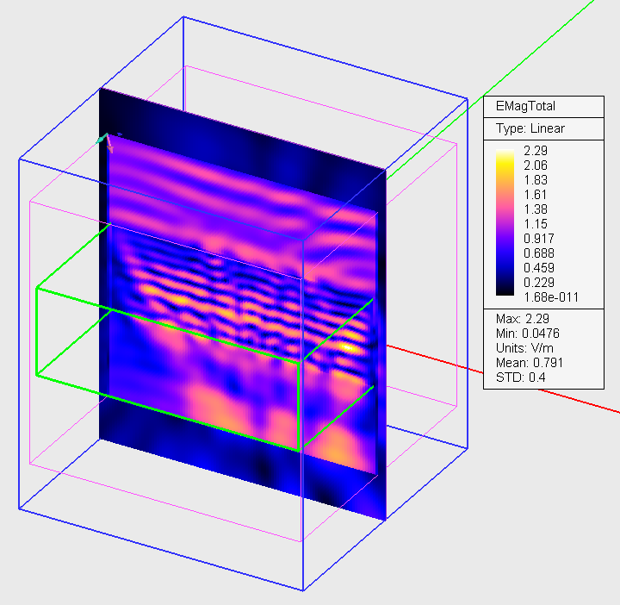The width and height of the screenshot is (620, 605).
Task: Select the 2.29 top scale value
Action: 536,151
